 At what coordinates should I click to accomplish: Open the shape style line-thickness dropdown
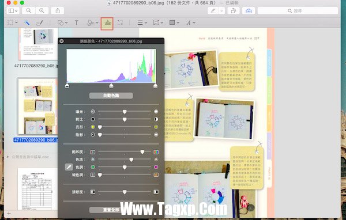click(142, 22)
